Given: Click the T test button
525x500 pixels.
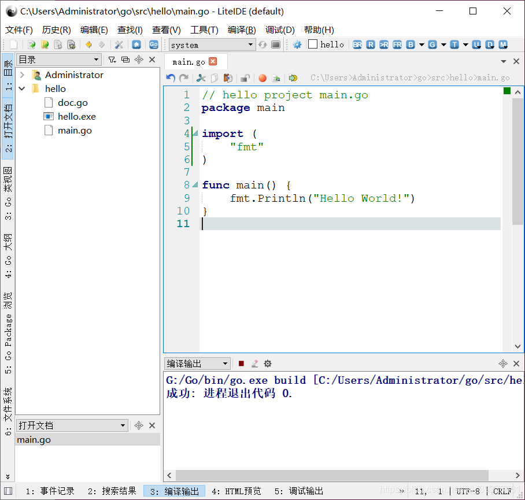Looking at the screenshot, I should (x=454, y=45).
